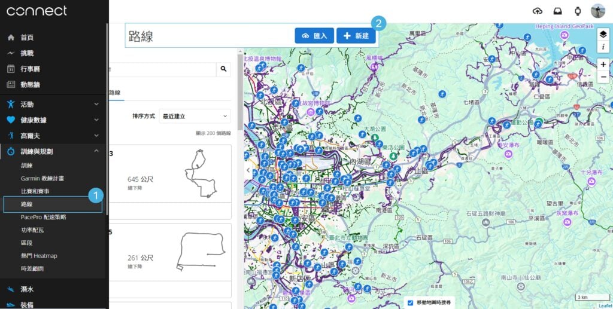Select 時差顧問 submenu item
This screenshot has height=309, width=613.
pos(32,269)
